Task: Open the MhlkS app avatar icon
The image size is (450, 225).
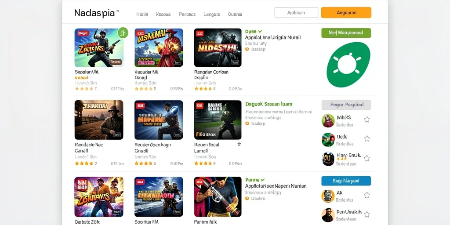Action: pos(328,120)
